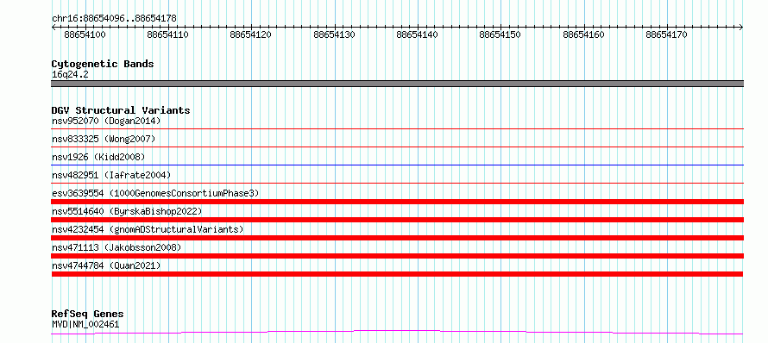Click the thin red line under nsv482951
Screen dimensions: 768x343
[397, 183]
